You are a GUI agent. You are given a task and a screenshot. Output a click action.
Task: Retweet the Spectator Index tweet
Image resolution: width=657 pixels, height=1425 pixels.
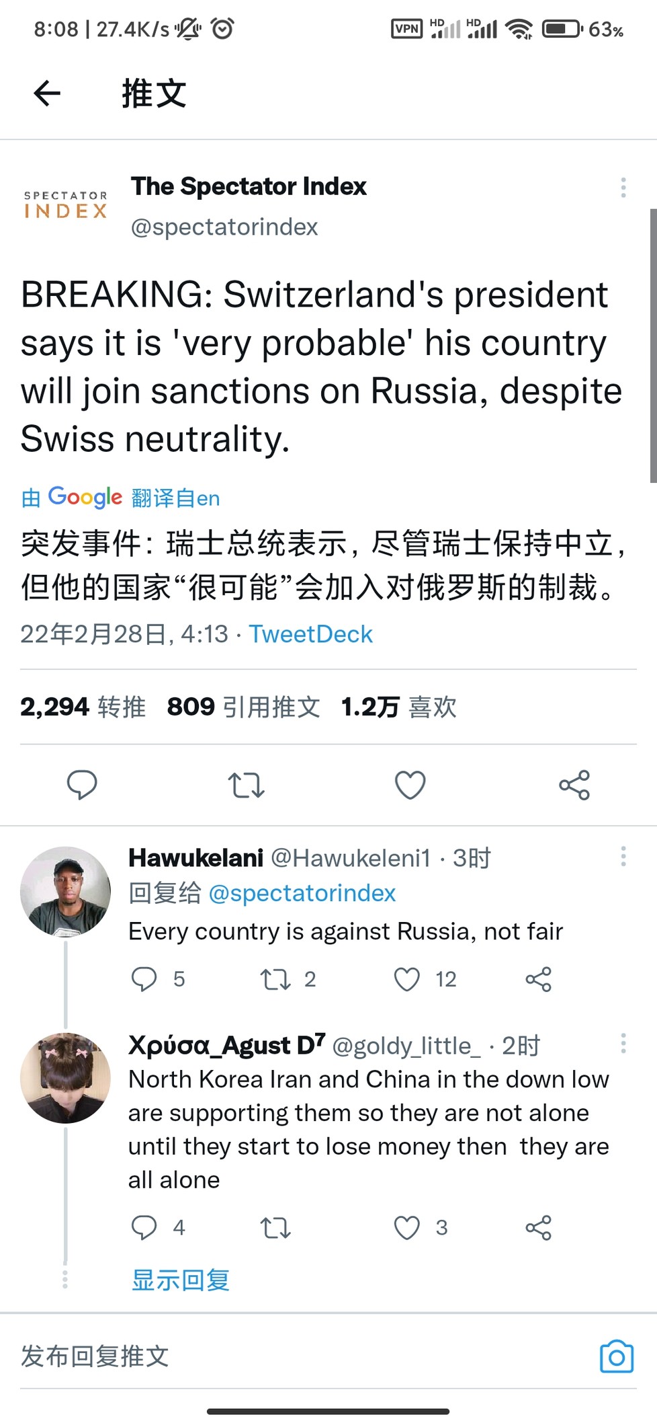pyautogui.click(x=246, y=785)
